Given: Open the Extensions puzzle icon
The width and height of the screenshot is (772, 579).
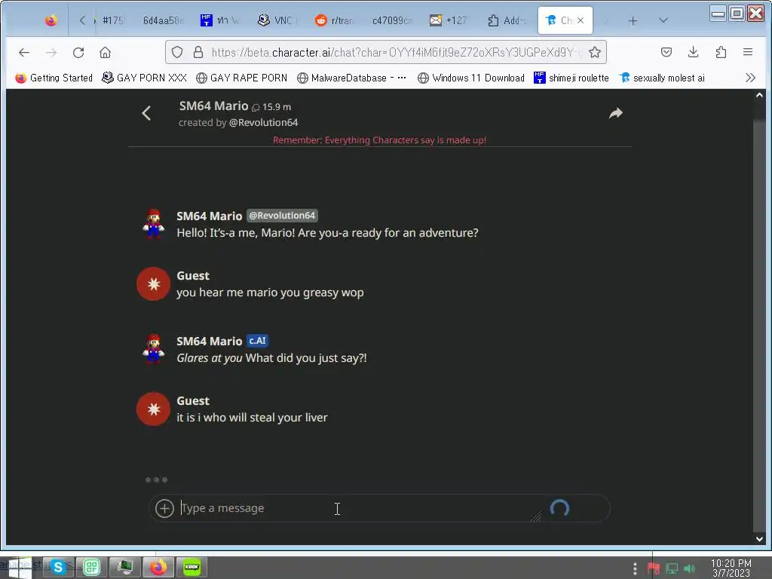Looking at the screenshot, I should click(x=721, y=52).
